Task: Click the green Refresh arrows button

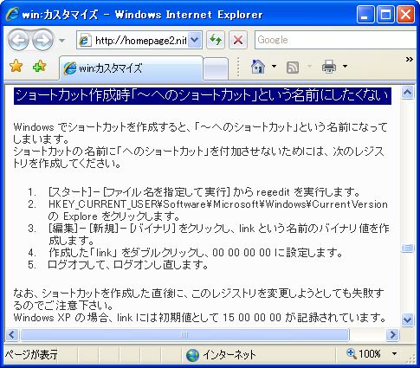Action: point(216,40)
